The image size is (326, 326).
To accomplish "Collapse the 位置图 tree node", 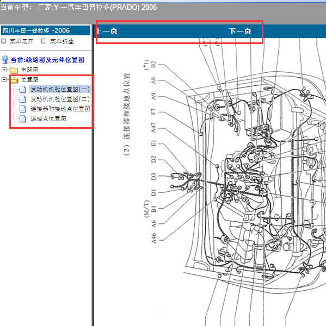I will click(x=4, y=79).
